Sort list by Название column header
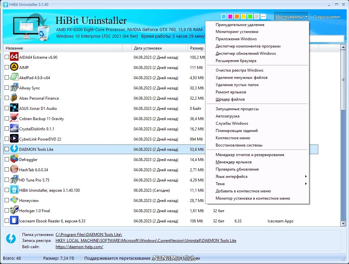 click(63, 48)
